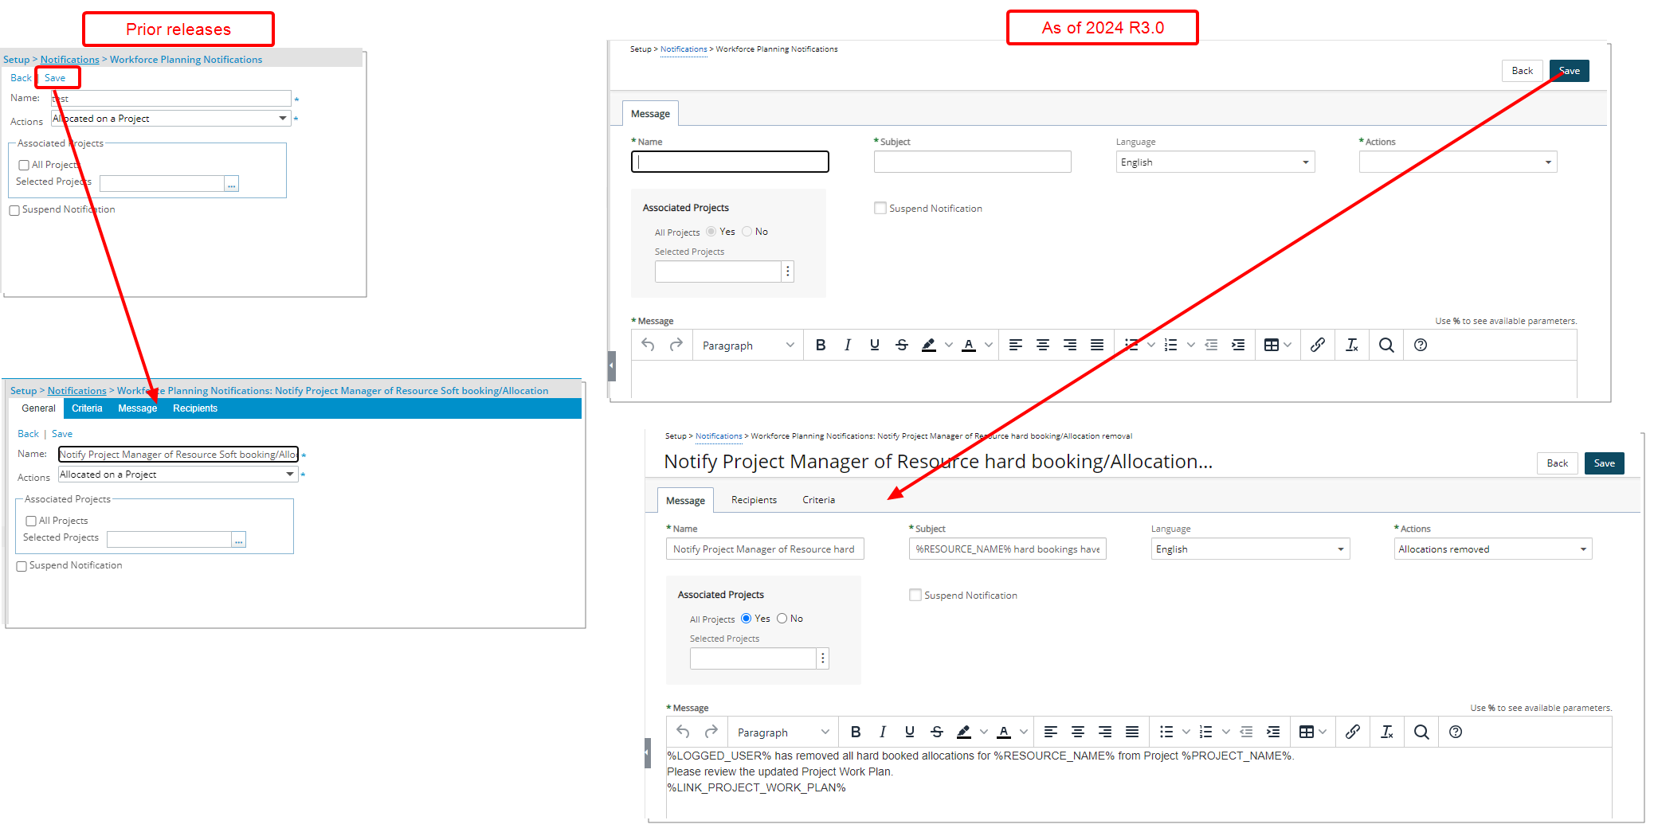Align text left in the hard booking editor
Image resolution: width=1654 pixels, height=832 pixels.
point(1051,732)
